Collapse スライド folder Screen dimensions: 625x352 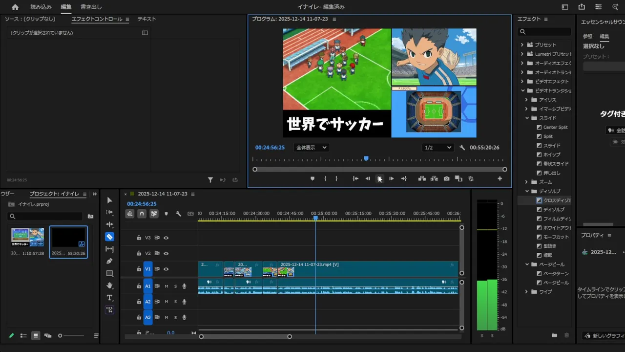point(527,118)
